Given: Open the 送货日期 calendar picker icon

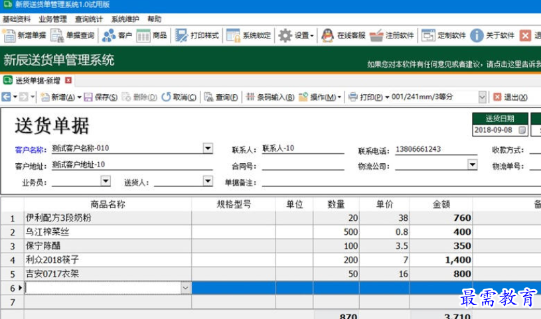Looking at the screenshot, I should coord(522,130).
